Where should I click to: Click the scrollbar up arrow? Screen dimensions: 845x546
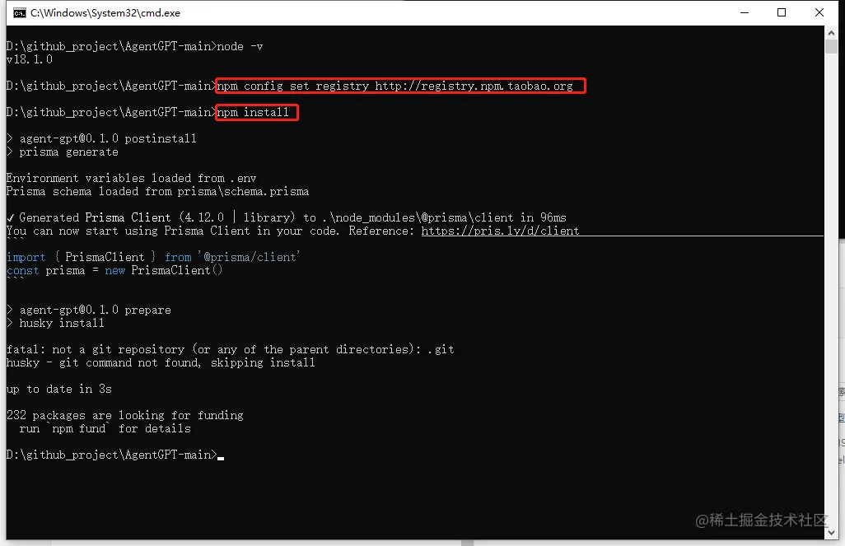click(x=831, y=33)
